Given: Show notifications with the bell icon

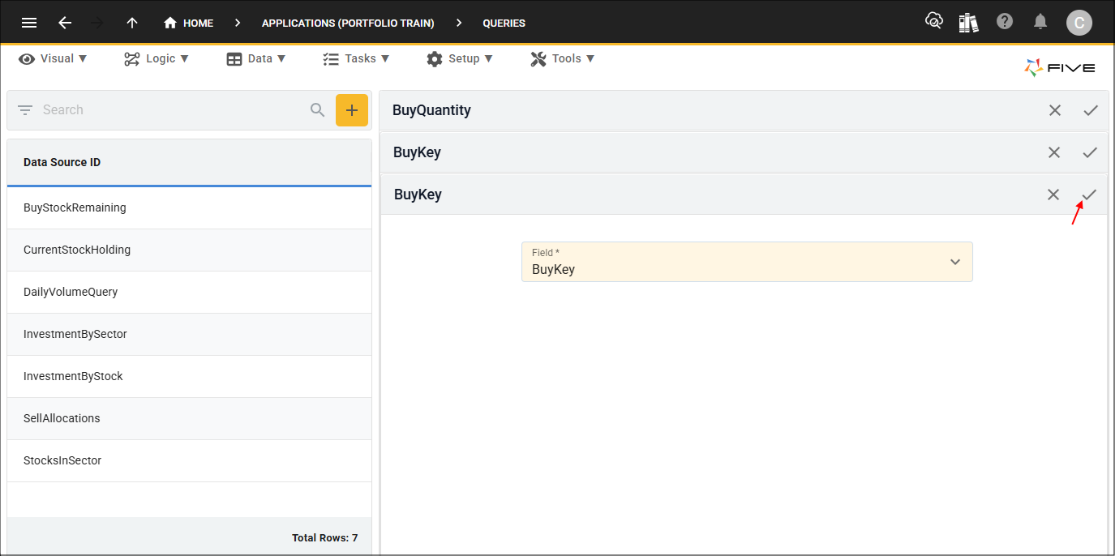Looking at the screenshot, I should [1040, 22].
